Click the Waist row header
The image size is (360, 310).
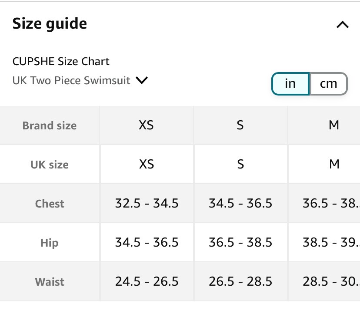coord(50,282)
